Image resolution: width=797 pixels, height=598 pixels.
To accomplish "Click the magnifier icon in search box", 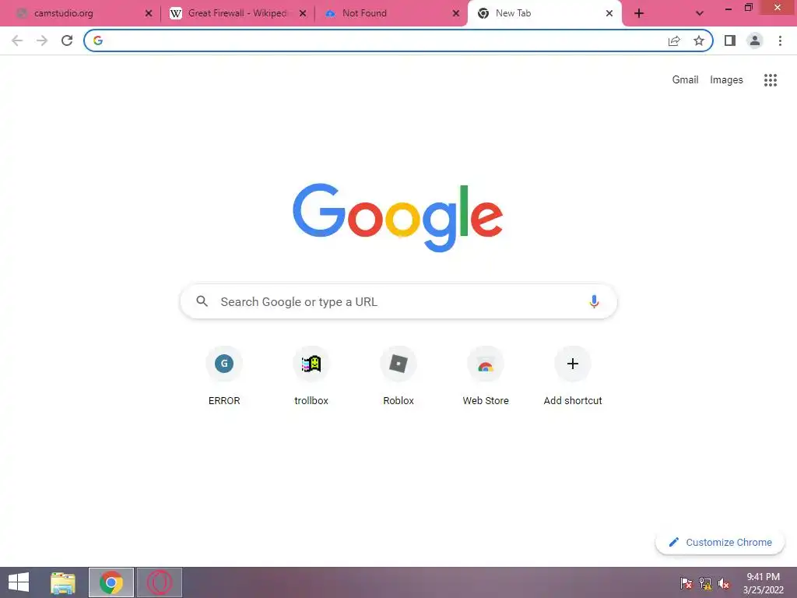I will (202, 301).
